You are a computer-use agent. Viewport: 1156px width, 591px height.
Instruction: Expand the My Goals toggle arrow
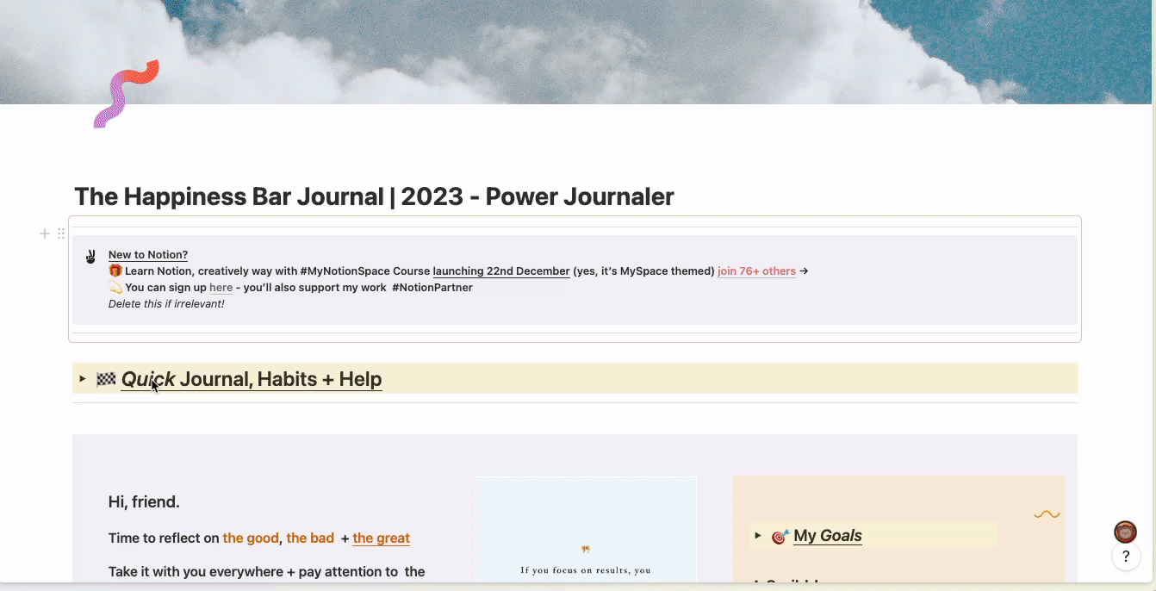(758, 536)
